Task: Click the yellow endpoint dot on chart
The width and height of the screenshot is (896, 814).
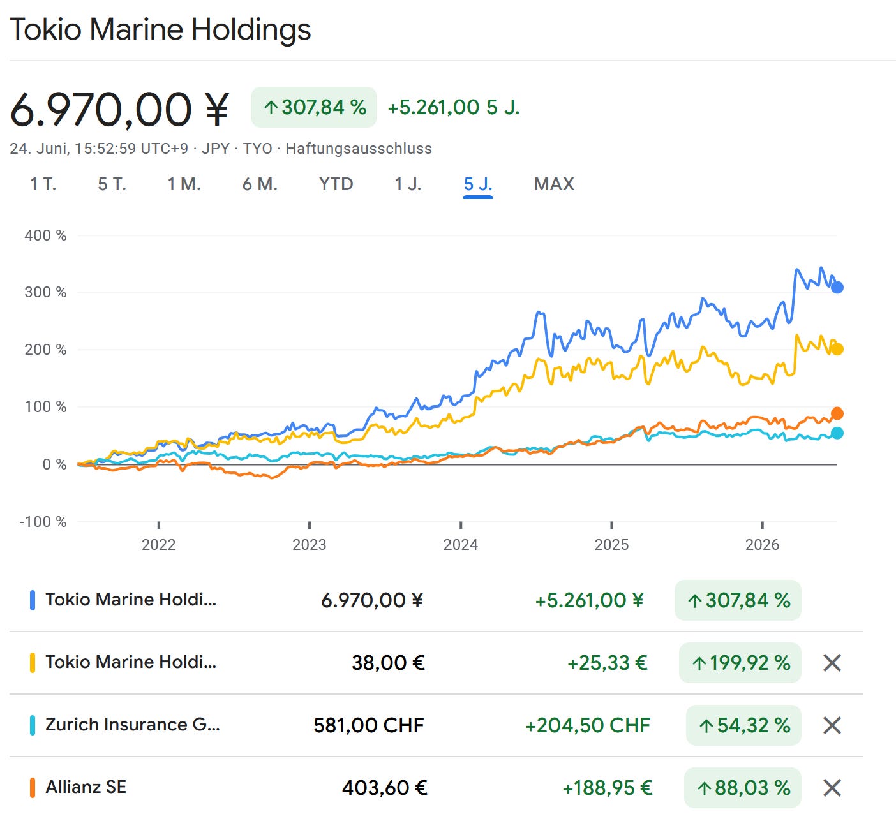Action: point(837,349)
